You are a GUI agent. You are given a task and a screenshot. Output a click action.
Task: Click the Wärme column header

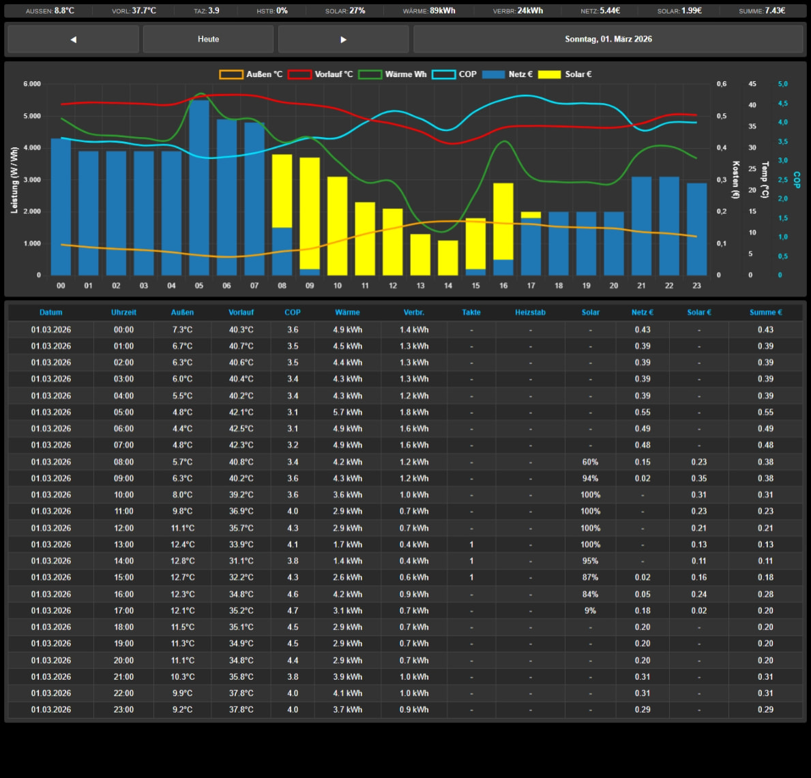click(x=347, y=312)
